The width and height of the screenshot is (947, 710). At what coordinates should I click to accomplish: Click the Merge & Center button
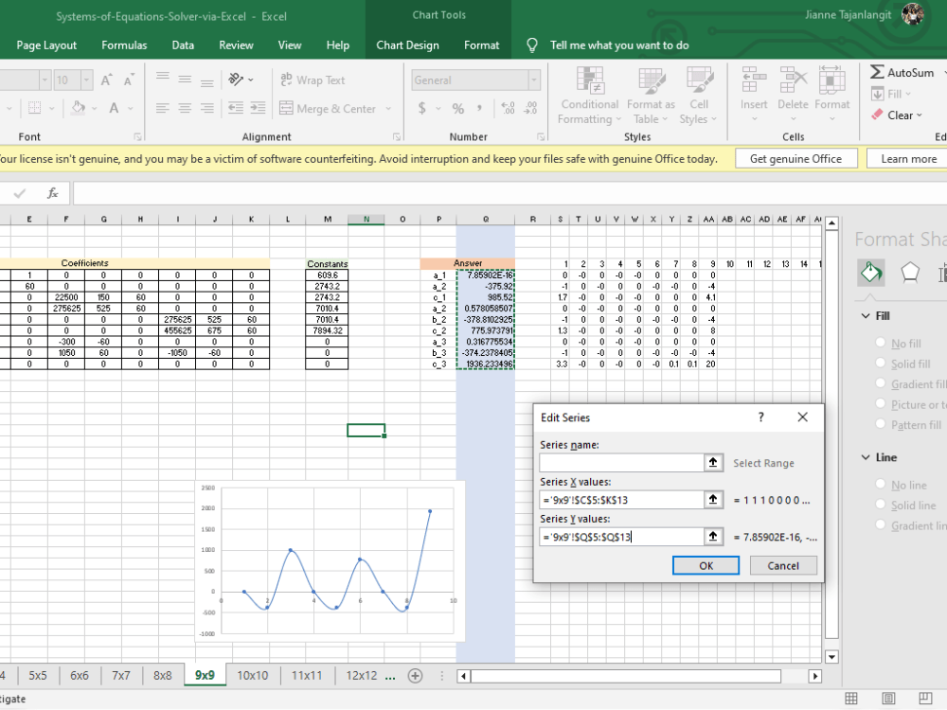(328, 109)
